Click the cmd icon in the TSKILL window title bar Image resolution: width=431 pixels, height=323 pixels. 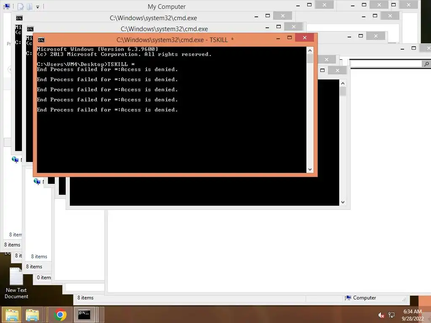[x=41, y=40]
